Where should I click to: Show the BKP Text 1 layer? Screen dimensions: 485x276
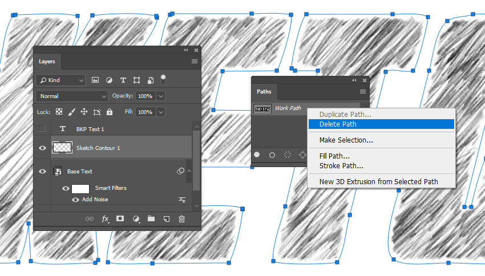click(x=42, y=128)
